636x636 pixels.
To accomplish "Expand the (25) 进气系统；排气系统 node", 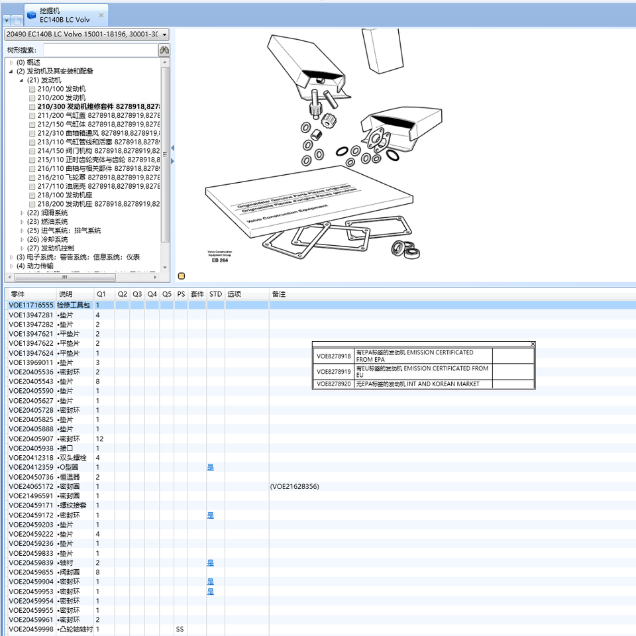I will 22,231.
